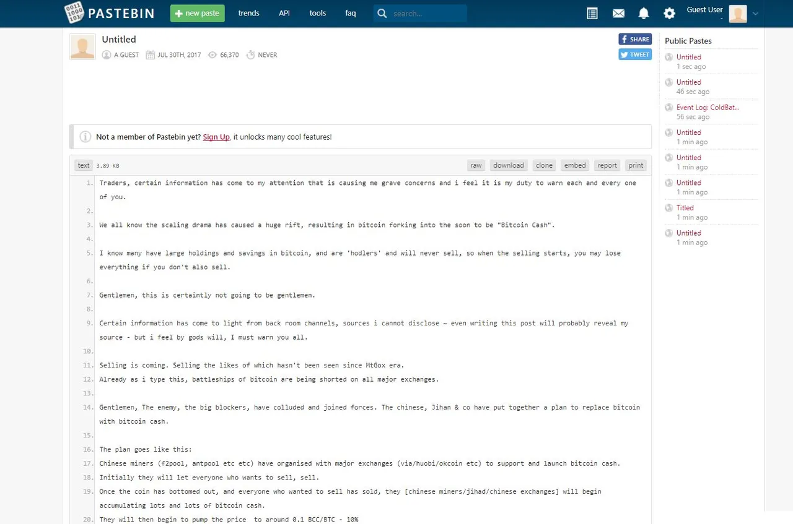Open the settings gear icon
This screenshot has height=524, width=793.
[x=669, y=13]
